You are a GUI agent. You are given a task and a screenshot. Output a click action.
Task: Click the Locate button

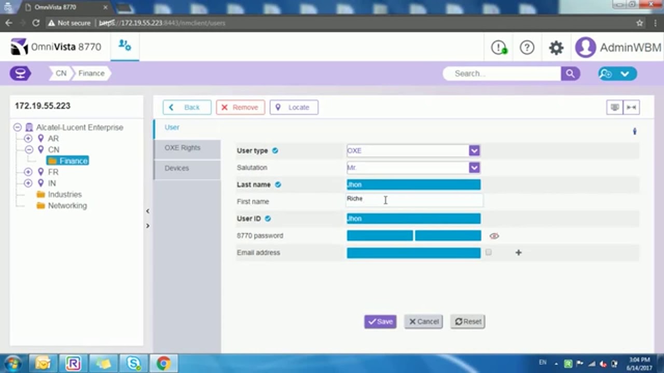click(x=294, y=107)
